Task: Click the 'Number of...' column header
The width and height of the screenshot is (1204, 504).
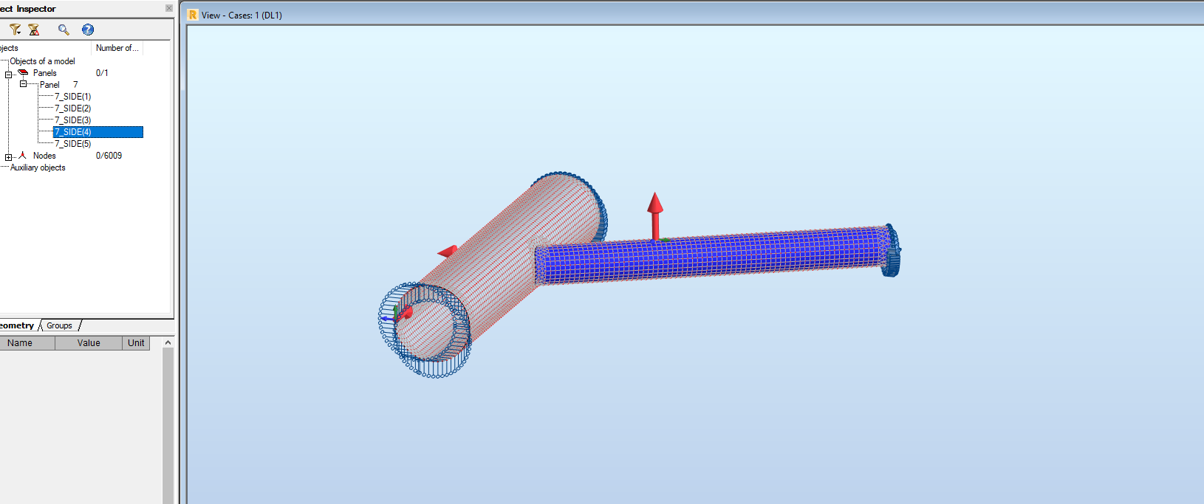Action: (x=117, y=48)
